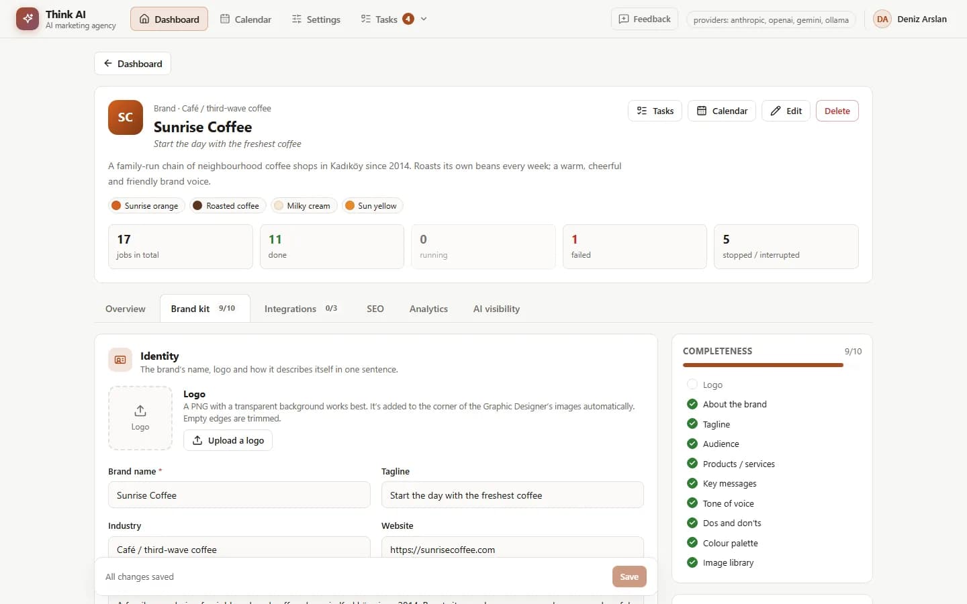
Task: Click the Sun yellow colour chip
Action: 372,205
